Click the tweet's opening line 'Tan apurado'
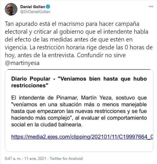 [x=21, y=24]
